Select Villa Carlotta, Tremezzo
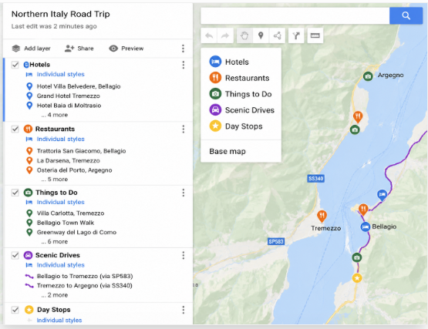 70,213
